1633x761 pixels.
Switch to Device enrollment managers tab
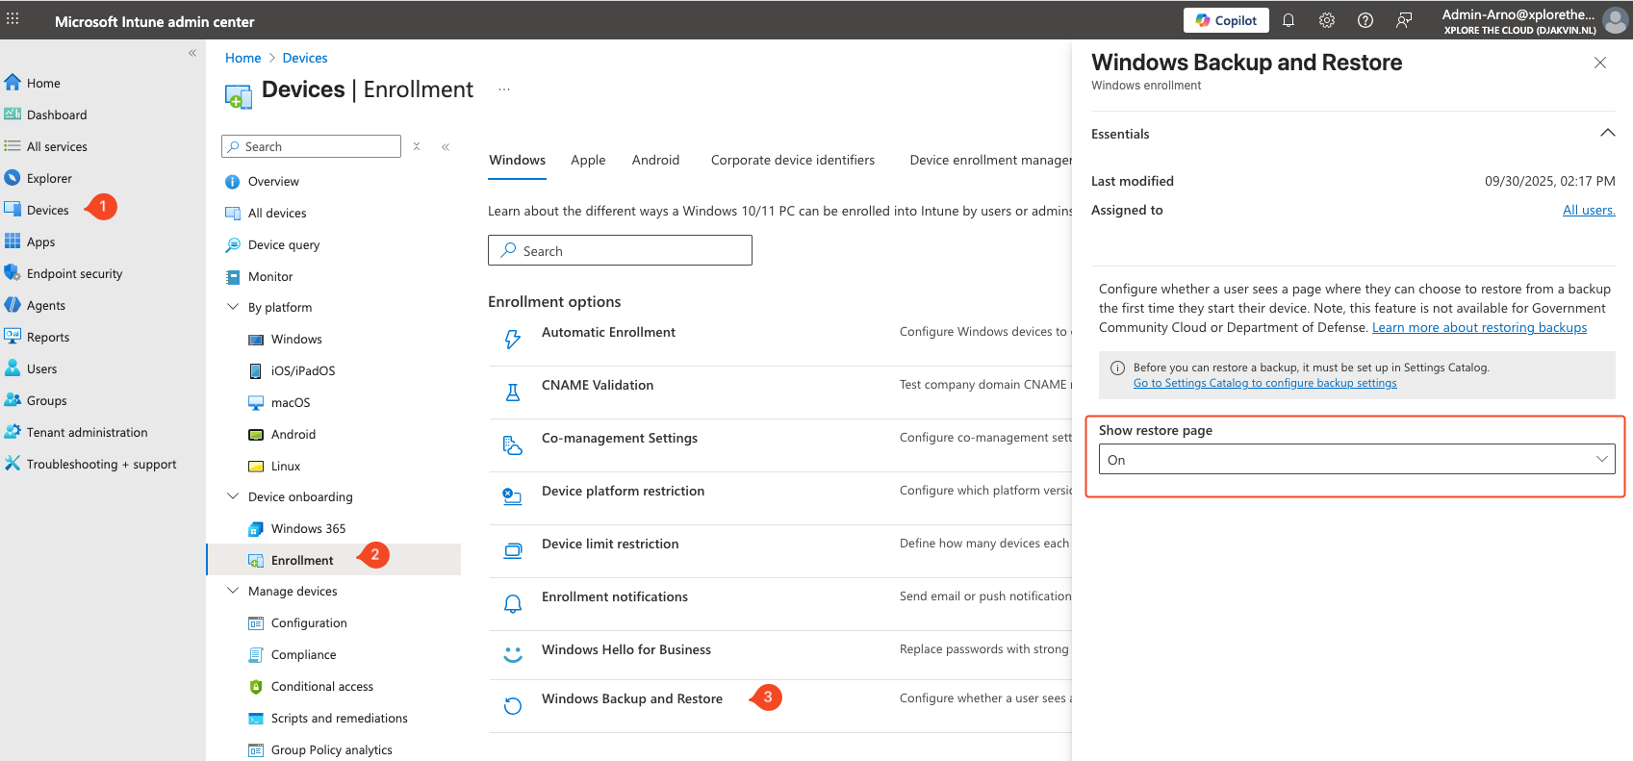[x=991, y=160]
